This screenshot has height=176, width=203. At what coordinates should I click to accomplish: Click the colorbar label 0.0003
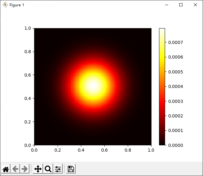pyautogui.click(x=175, y=101)
